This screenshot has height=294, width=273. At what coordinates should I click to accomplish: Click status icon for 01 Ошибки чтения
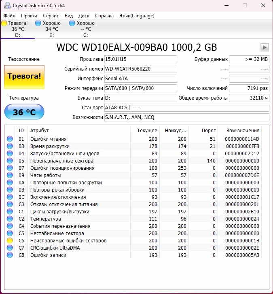coord(10,139)
